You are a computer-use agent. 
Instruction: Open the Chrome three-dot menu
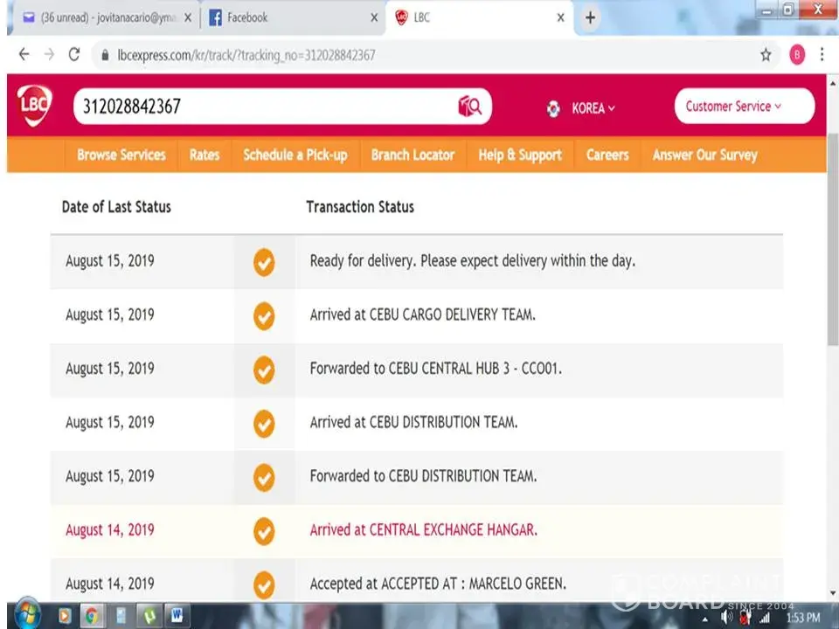pyautogui.click(x=822, y=54)
